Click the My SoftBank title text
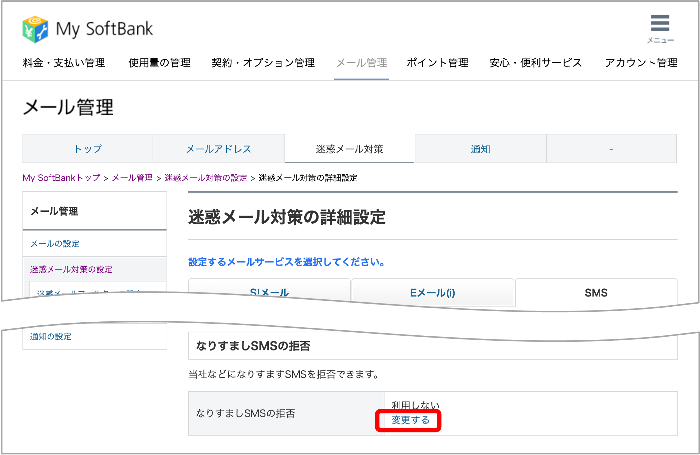Screen dimensions: 700x455 point(104,29)
